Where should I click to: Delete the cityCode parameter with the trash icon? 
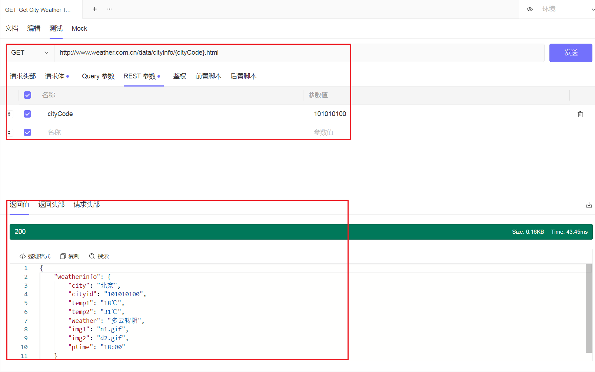point(580,114)
